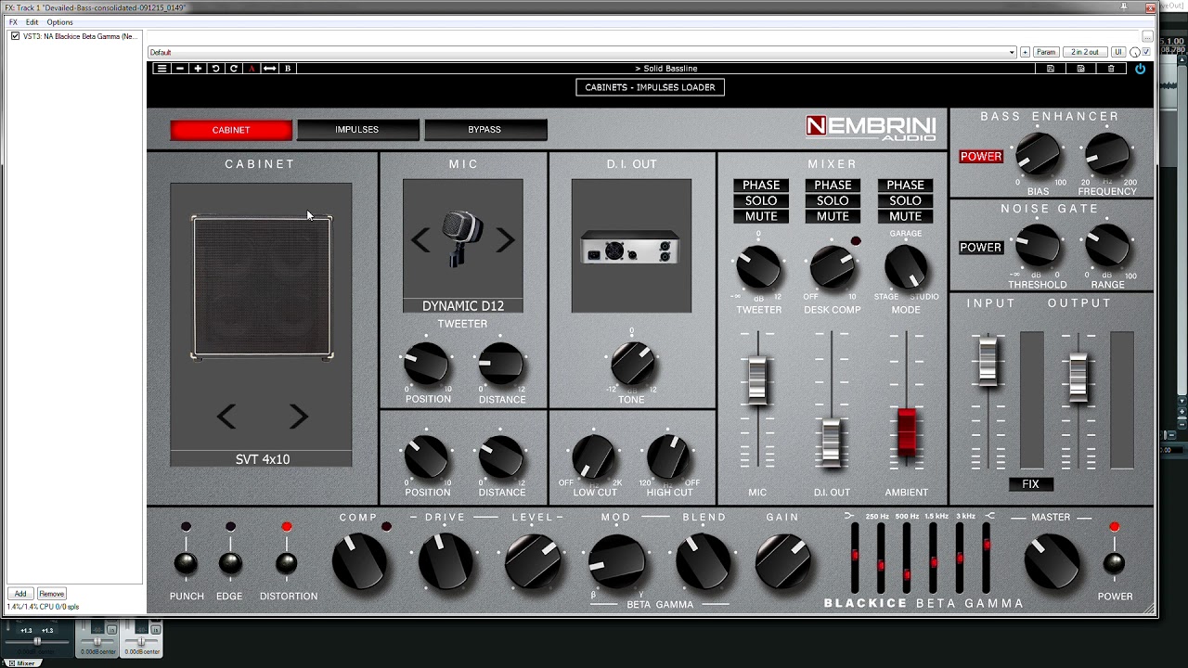Click the Cabinets - Impulses Loader title box
1188x668 pixels.
[x=650, y=87]
